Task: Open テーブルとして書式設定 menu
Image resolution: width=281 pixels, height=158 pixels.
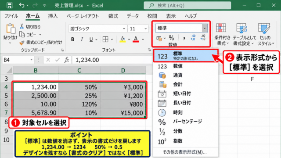Action: tap(244, 34)
